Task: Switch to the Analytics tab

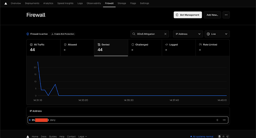Action: click(48, 3)
